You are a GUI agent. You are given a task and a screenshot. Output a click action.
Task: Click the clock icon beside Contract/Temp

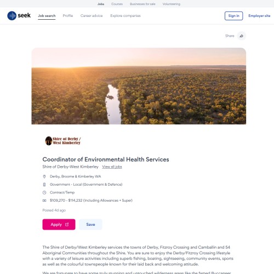(x=44, y=192)
